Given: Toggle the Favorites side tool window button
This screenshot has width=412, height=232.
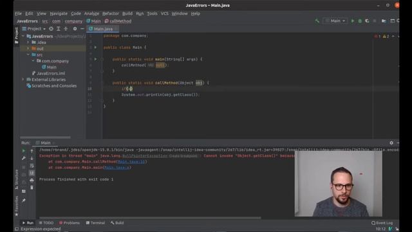Looking at the screenshot, I should coord(17,206).
